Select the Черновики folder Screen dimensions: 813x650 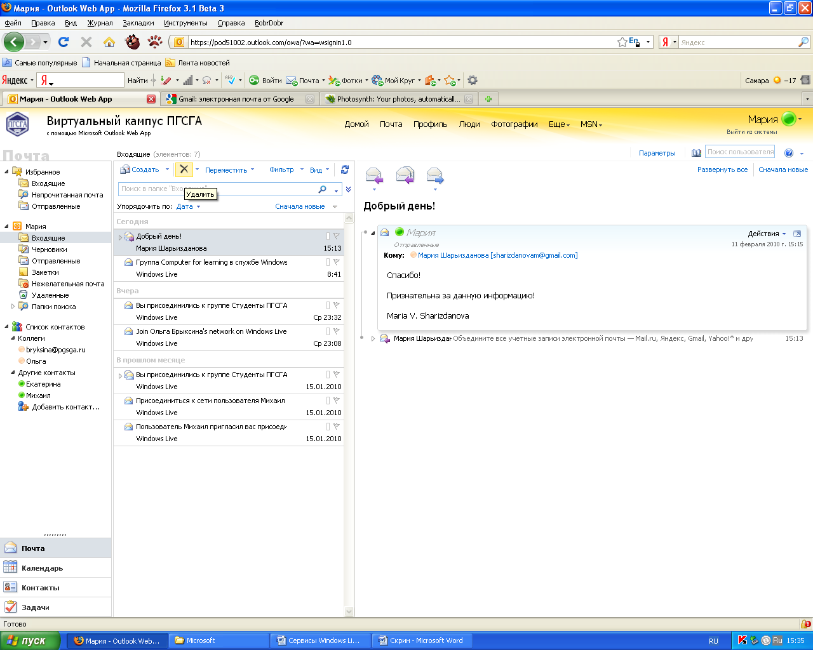(50, 249)
